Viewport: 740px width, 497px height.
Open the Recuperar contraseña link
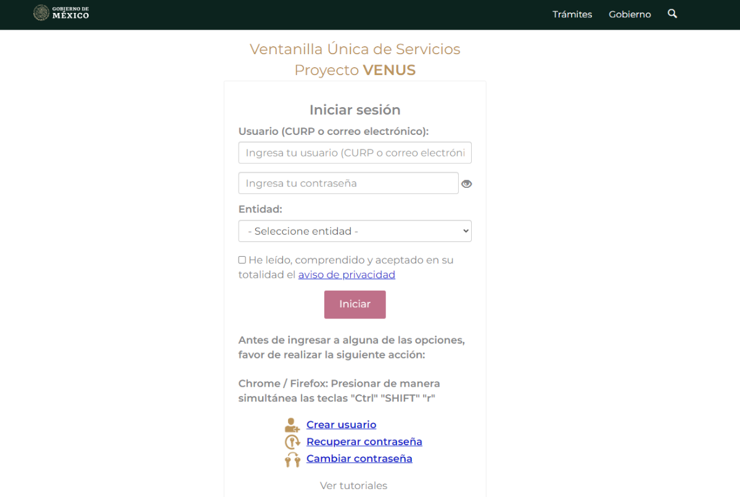tap(364, 442)
